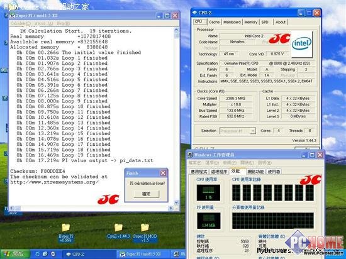Click the http://www.xtremesystems.org/ text line
The width and height of the screenshot is (346, 259).
(x=54, y=182)
